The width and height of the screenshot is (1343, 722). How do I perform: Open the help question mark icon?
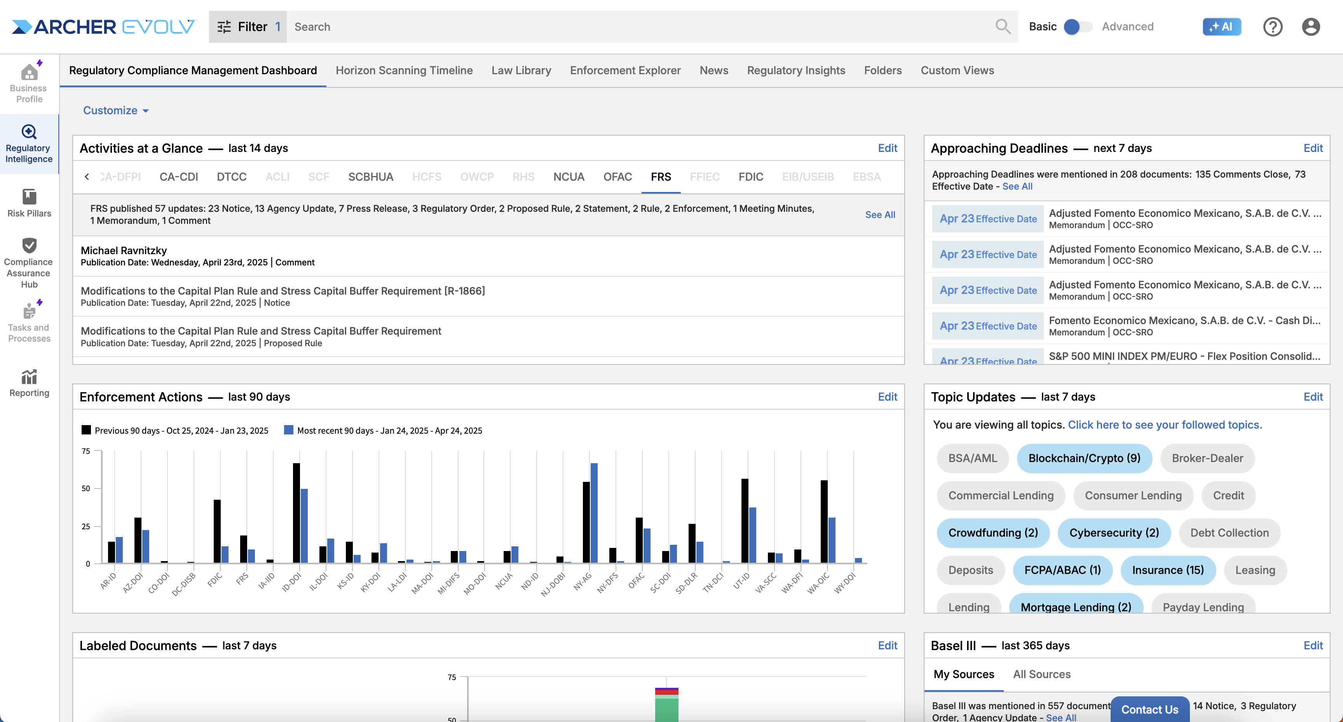coord(1273,26)
